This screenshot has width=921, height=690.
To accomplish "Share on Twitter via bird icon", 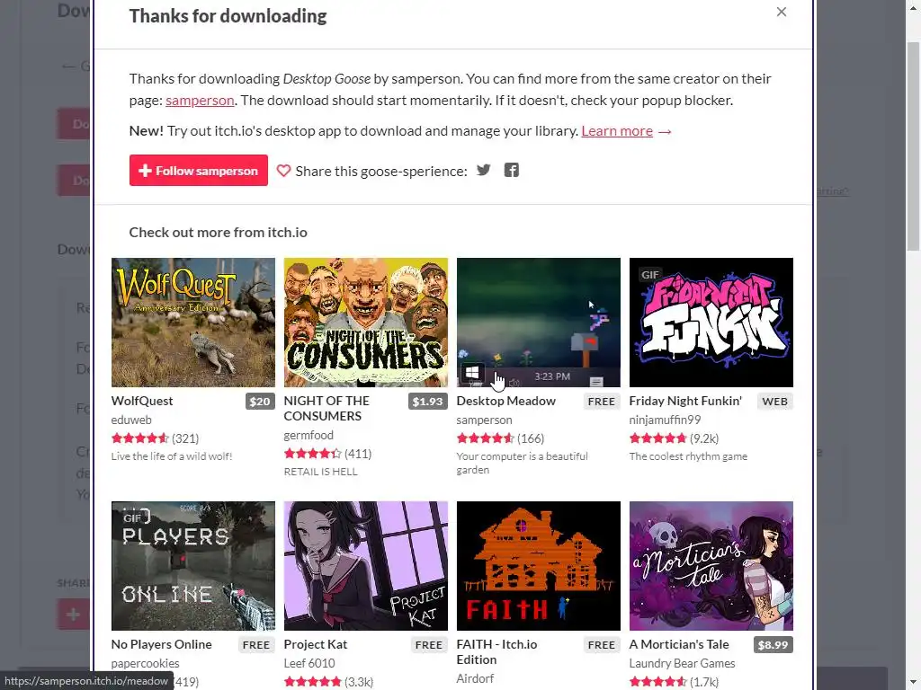I will 483,170.
